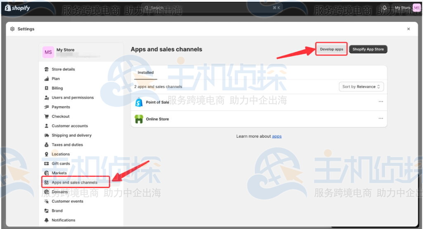Go to Gift cards settings
The width and height of the screenshot is (423, 229).
click(x=61, y=164)
